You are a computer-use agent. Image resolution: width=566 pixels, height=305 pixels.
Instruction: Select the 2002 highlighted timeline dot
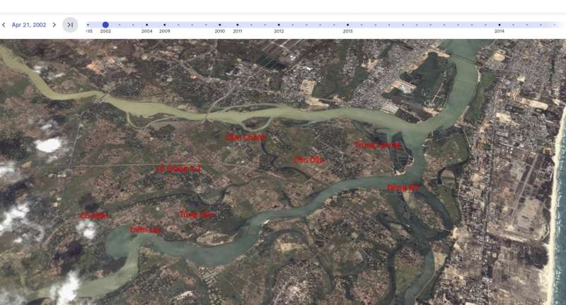pos(105,25)
